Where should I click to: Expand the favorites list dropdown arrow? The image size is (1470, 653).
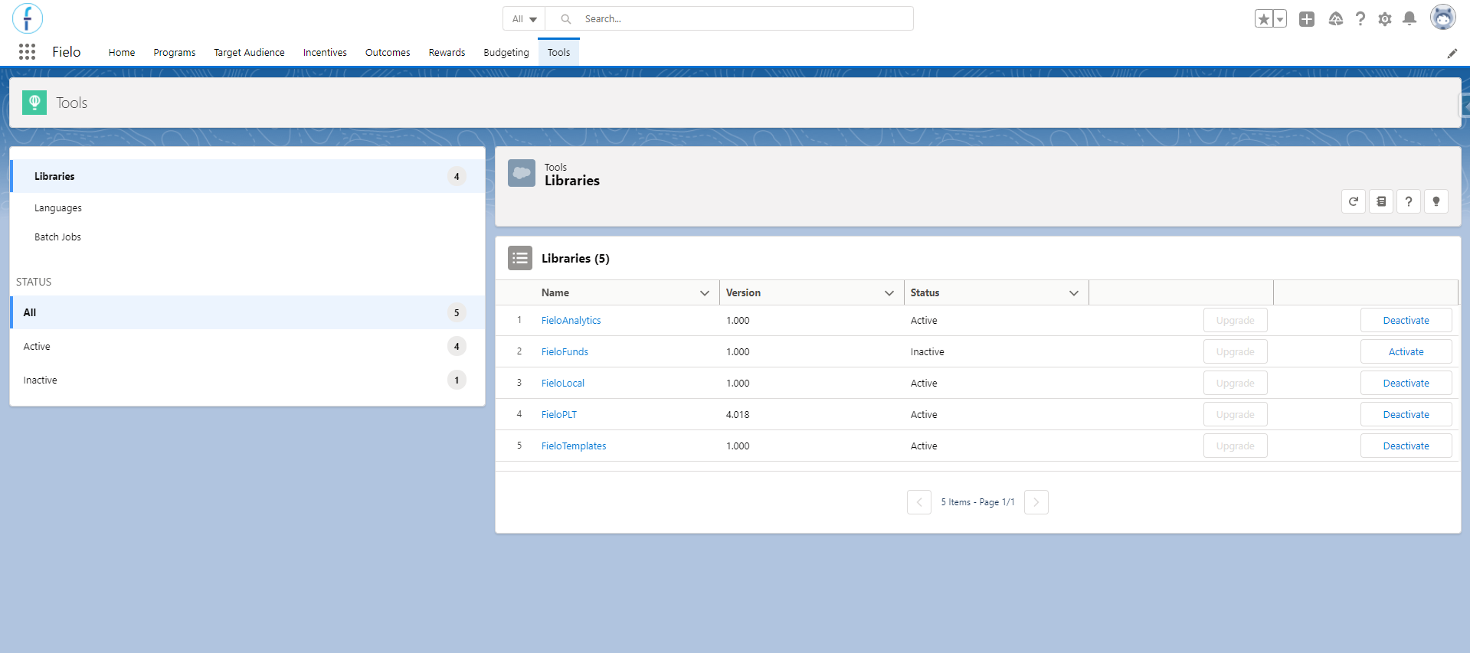pos(1280,19)
